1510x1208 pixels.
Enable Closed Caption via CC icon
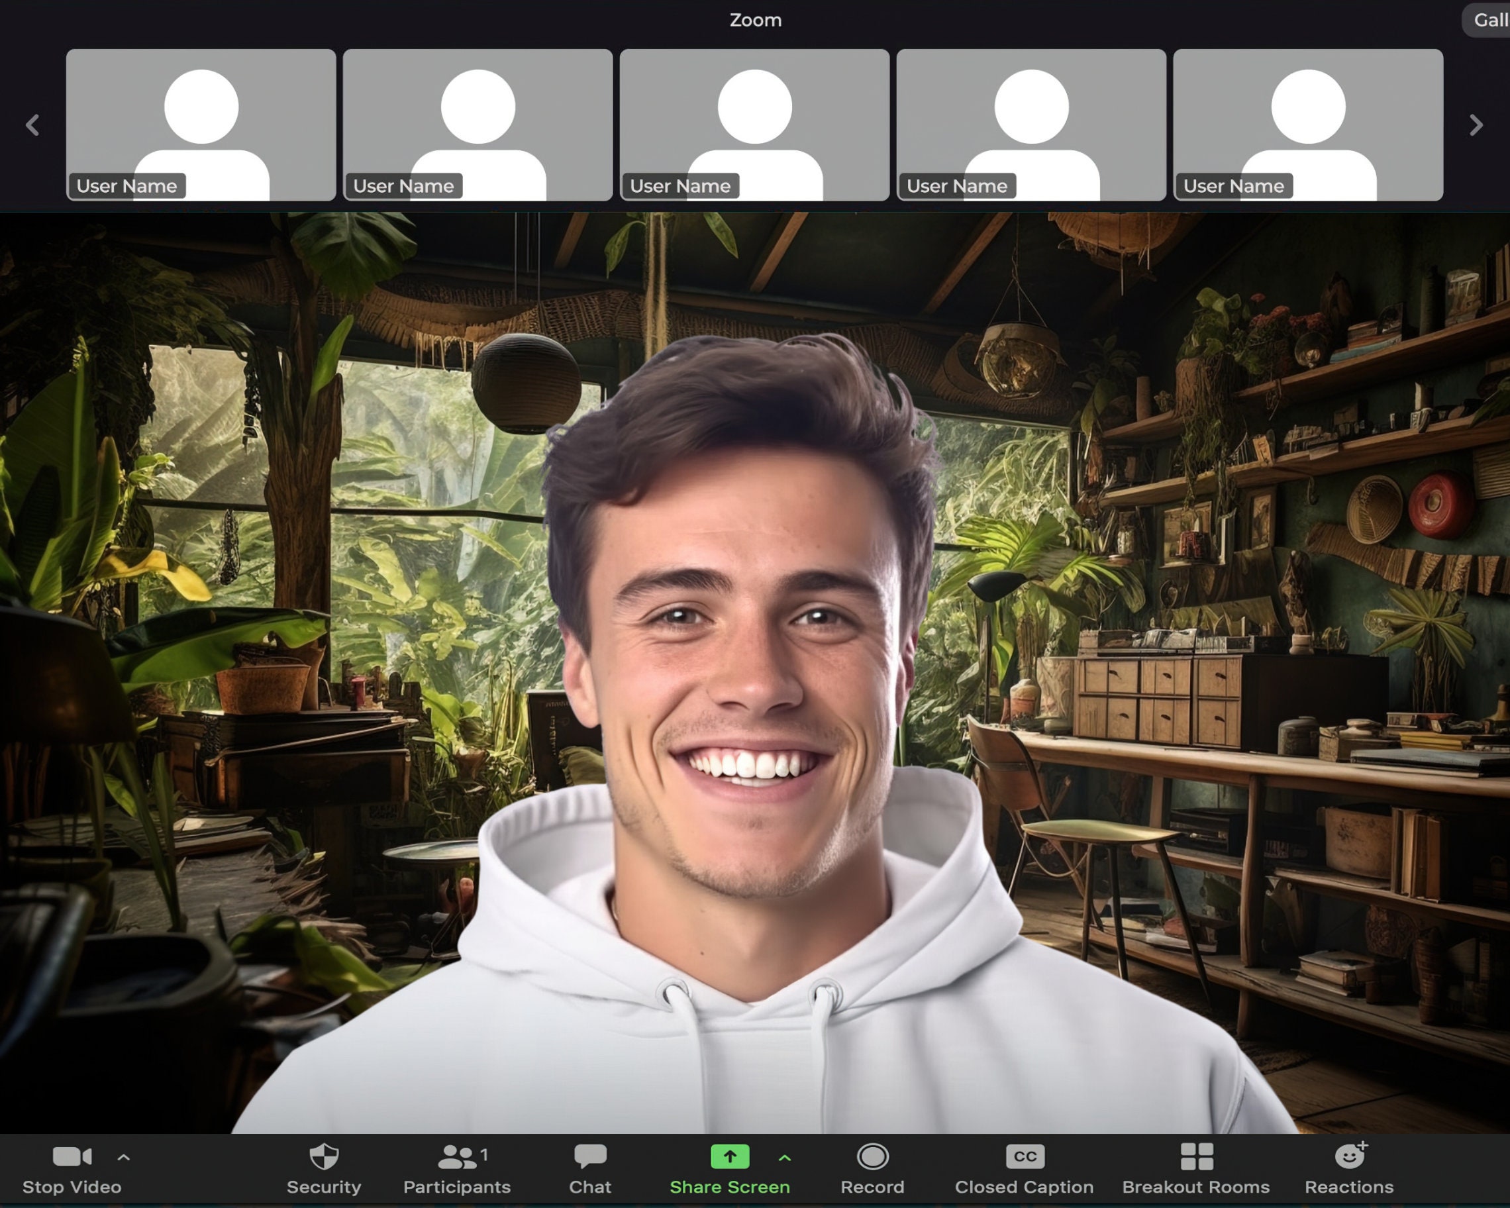tap(1025, 1157)
